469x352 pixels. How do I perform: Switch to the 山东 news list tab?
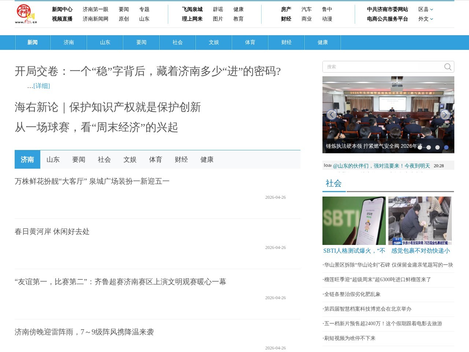[x=53, y=159]
